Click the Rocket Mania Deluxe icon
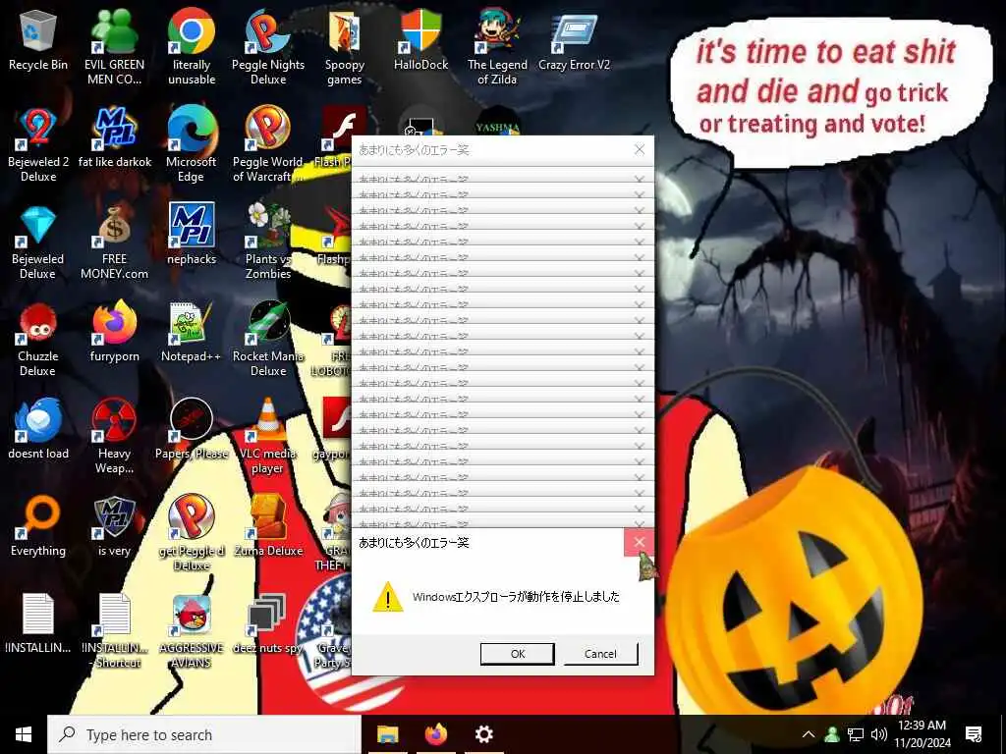The width and height of the screenshot is (1006, 754). (x=268, y=340)
